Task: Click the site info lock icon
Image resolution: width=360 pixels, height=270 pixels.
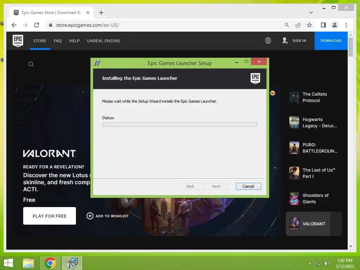Action: coord(51,25)
